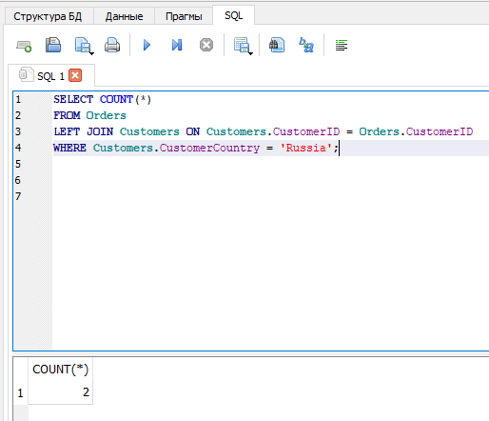This screenshot has height=421, width=489.
Task: Toggle comment block with the lines icon
Action: [x=342, y=45]
